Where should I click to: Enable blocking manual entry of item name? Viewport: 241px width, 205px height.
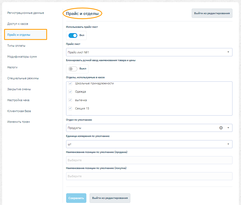tap(73, 69)
